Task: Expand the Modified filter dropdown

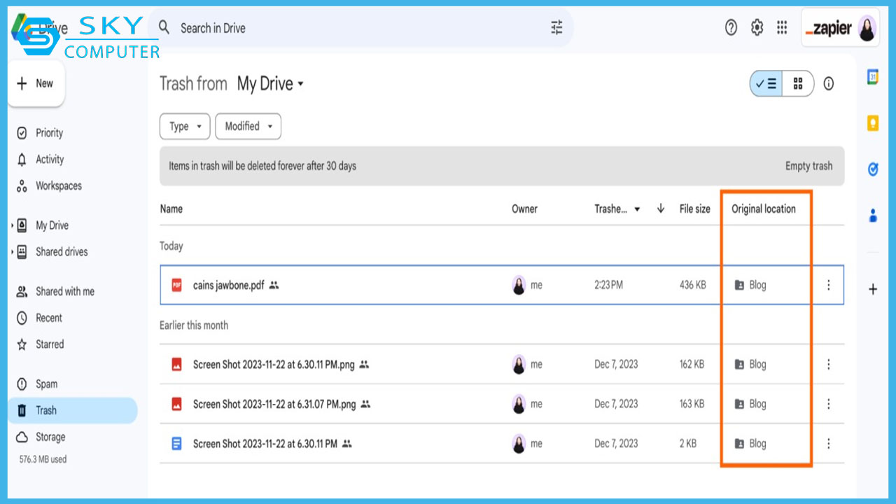Action: (248, 127)
